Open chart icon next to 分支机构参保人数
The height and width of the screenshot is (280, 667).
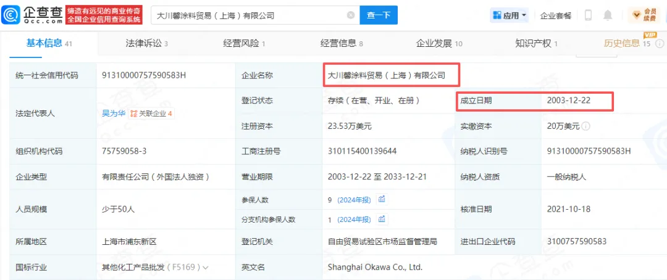point(382,219)
